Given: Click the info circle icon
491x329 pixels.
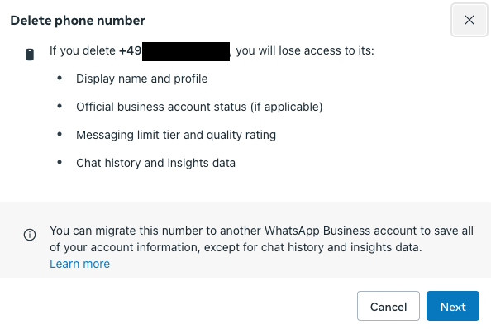Looking at the screenshot, I should tap(30, 235).
